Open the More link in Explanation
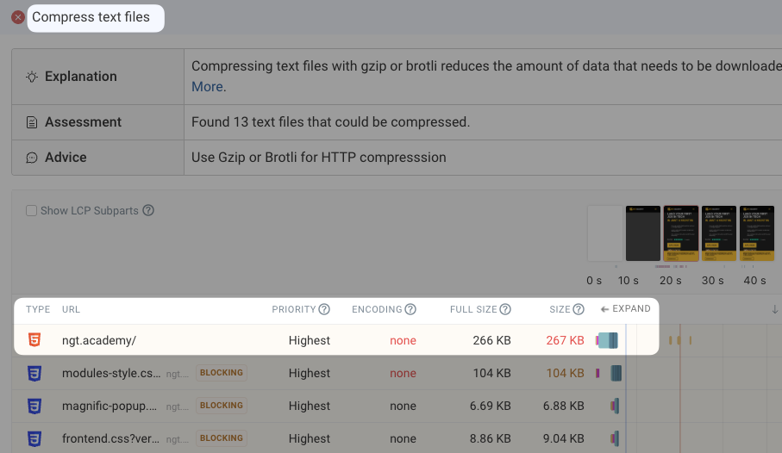This screenshot has height=453, width=782. point(207,87)
